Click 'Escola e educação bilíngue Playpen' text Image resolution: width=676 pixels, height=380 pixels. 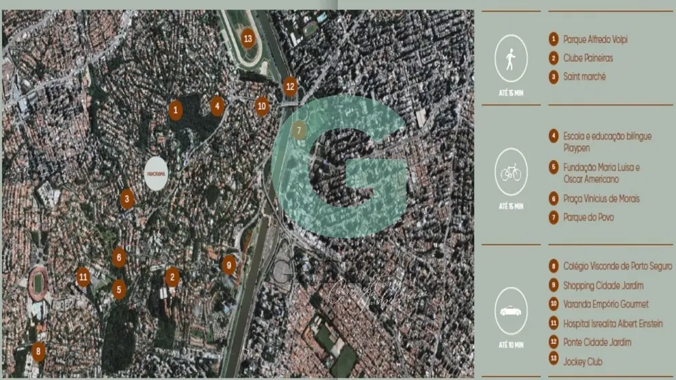[x=608, y=142]
